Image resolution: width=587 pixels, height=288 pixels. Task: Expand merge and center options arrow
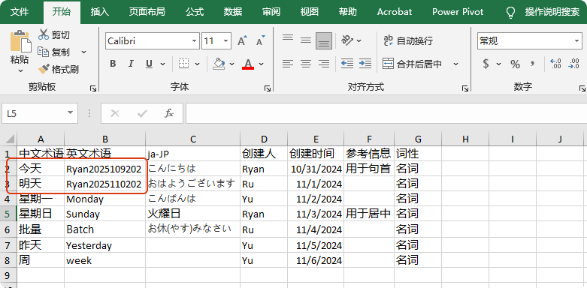coord(455,64)
